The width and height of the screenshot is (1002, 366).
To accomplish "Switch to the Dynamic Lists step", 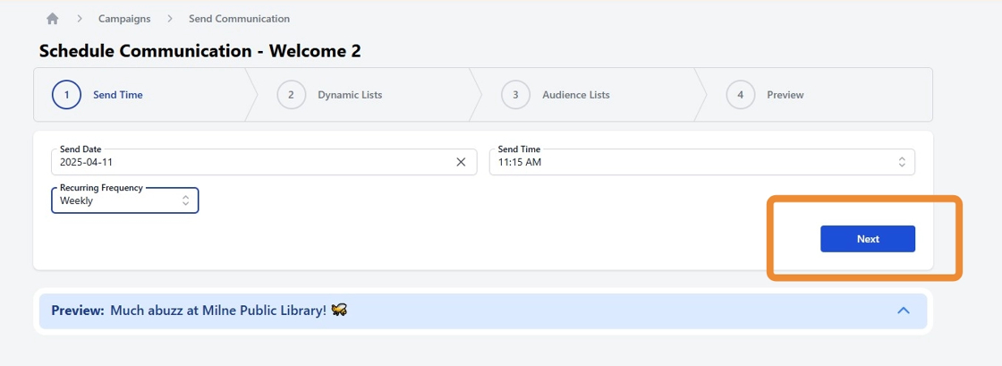I will [x=350, y=95].
